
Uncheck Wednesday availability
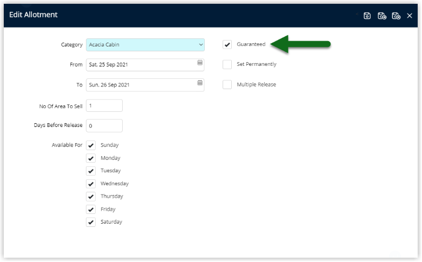[91, 184]
